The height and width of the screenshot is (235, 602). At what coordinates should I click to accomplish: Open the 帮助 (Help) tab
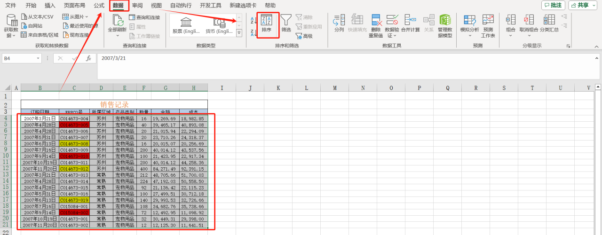pos(270,6)
